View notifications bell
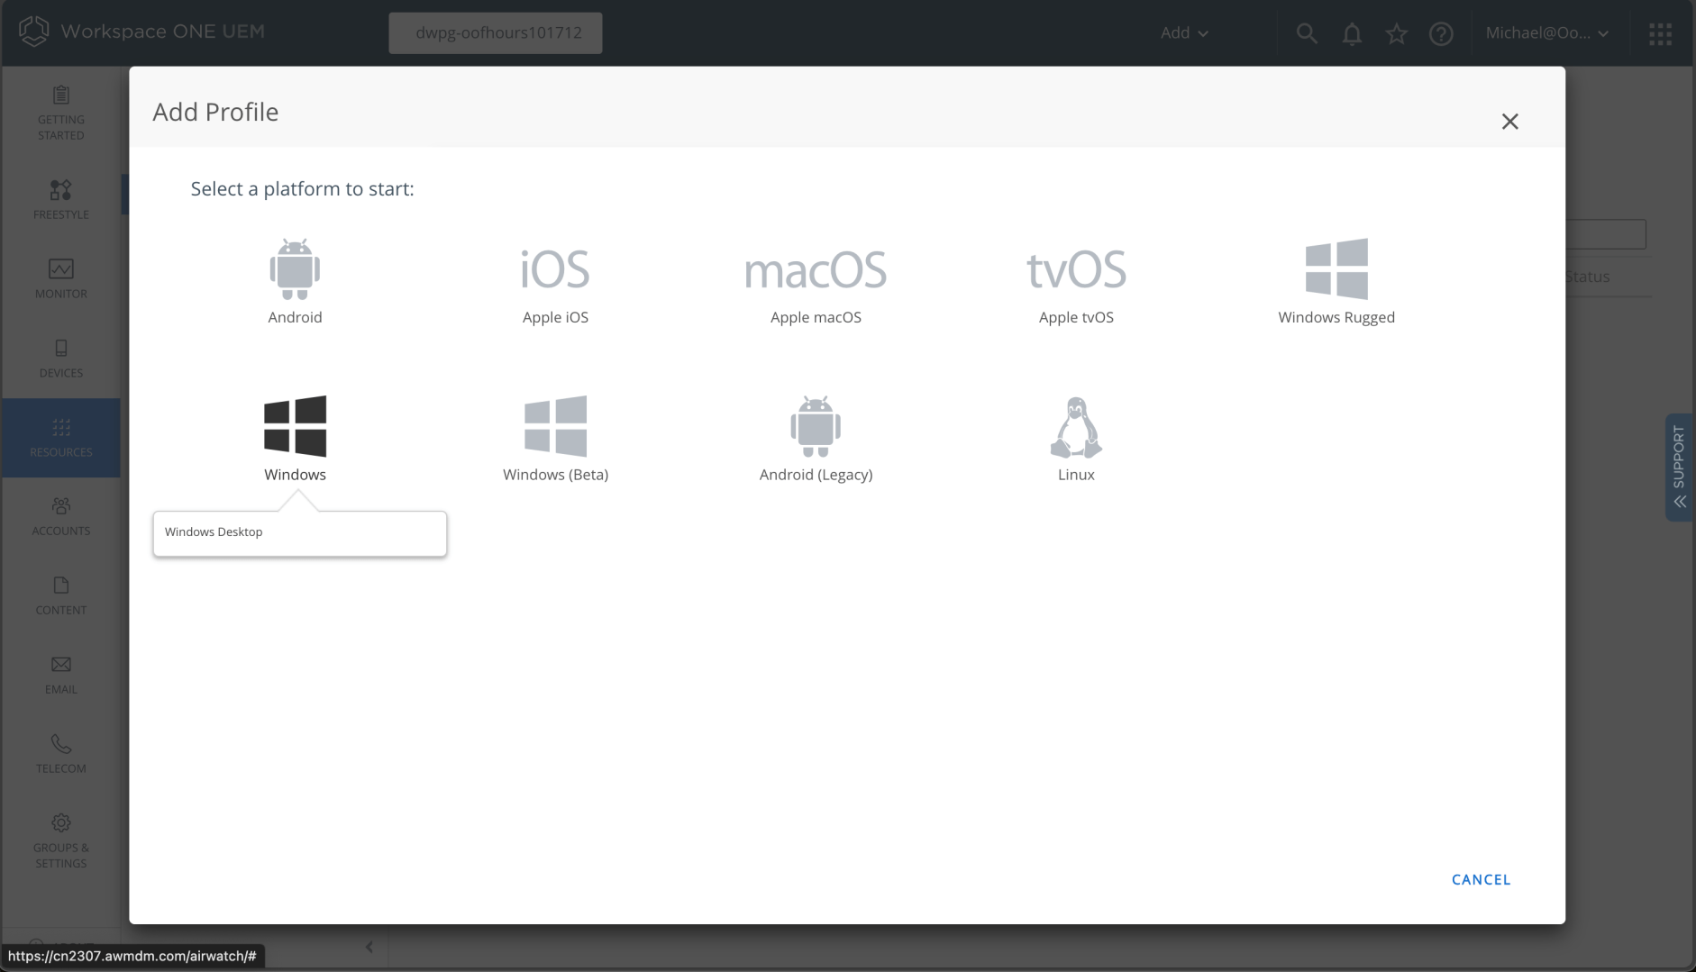Image resolution: width=1696 pixels, height=972 pixels. [x=1352, y=33]
